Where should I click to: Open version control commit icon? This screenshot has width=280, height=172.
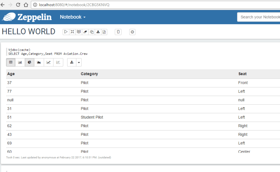104,32
